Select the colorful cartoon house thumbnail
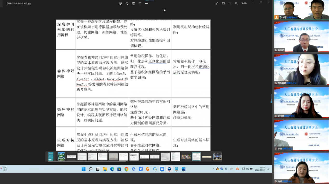Screen dimensions: 329x184 coord(61,156)
